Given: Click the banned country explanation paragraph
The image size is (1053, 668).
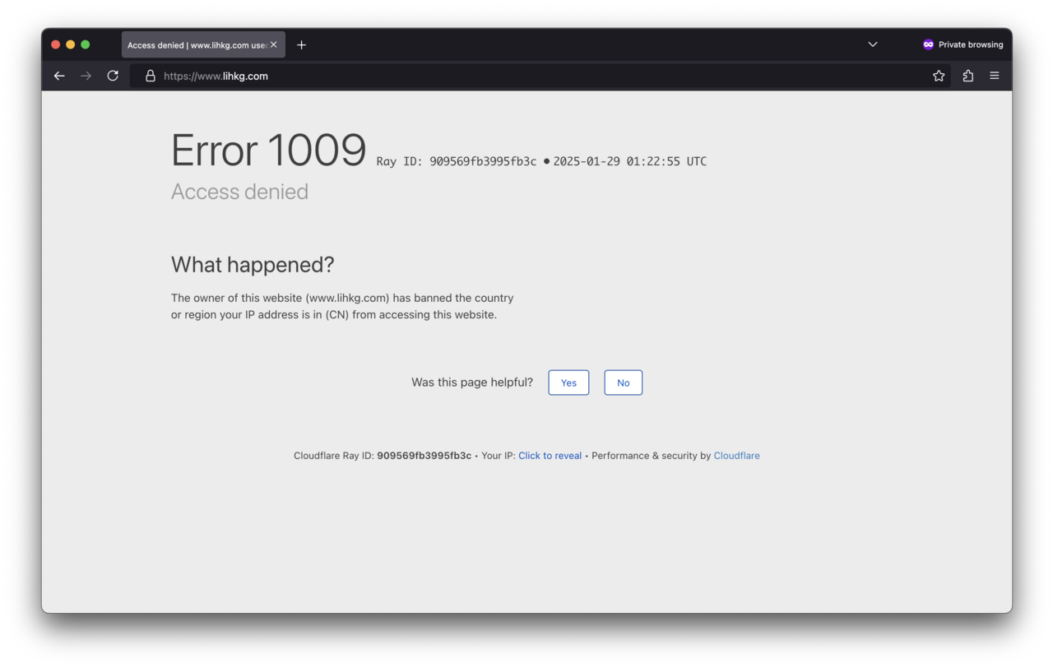Looking at the screenshot, I should point(342,306).
